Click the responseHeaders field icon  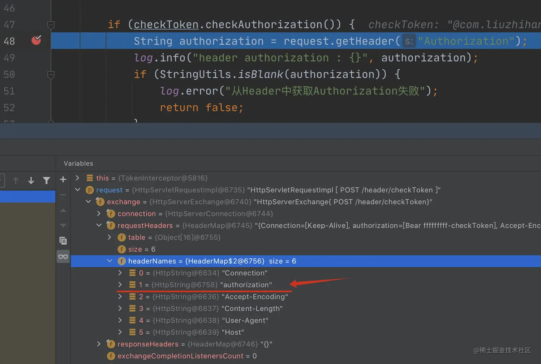pyautogui.click(x=111, y=344)
